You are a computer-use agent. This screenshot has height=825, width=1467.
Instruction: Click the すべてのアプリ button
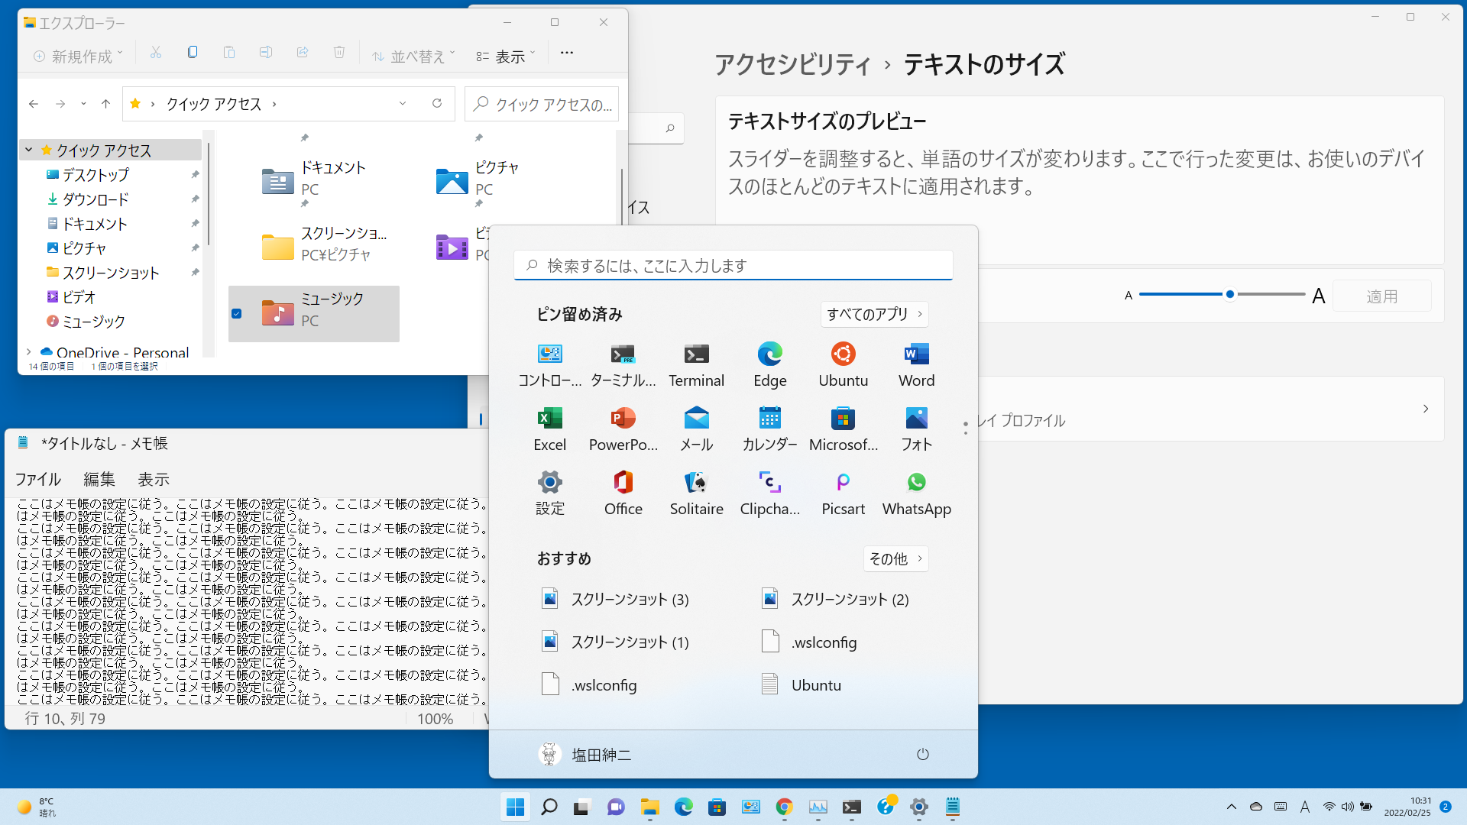(874, 314)
